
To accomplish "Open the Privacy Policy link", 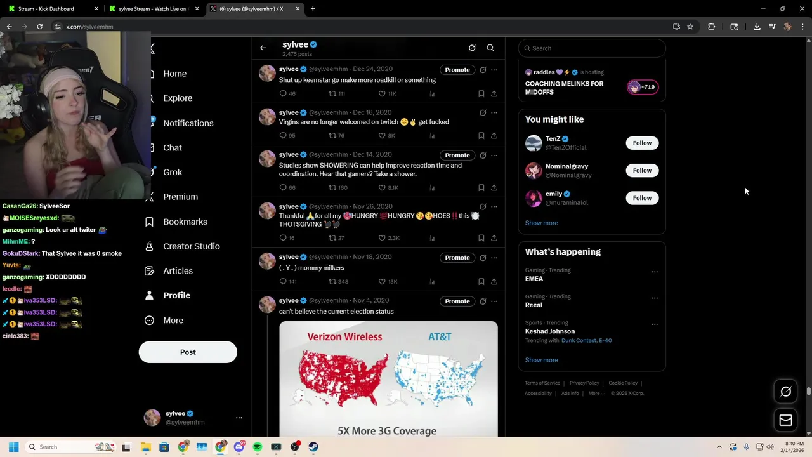I will [x=584, y=383].
